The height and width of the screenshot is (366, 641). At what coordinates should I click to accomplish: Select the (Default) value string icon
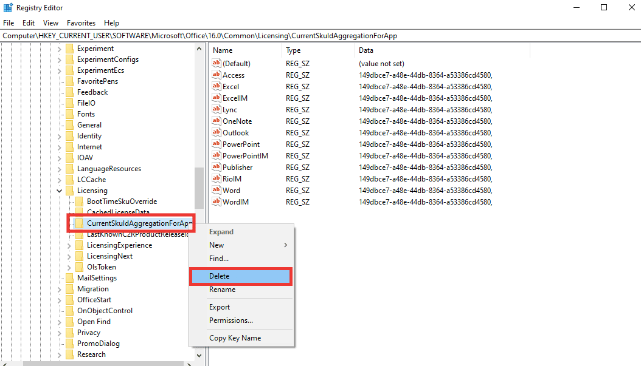click(x=217, y=63)
